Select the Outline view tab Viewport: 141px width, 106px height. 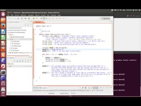pos(11,58)
